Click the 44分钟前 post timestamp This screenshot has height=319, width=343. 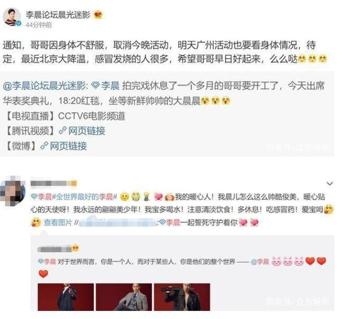tap(39, 25)
